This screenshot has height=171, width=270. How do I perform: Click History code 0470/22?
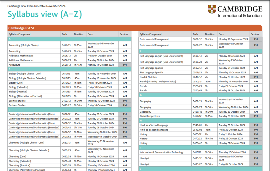pyautogui.click(x=197, y=139)
